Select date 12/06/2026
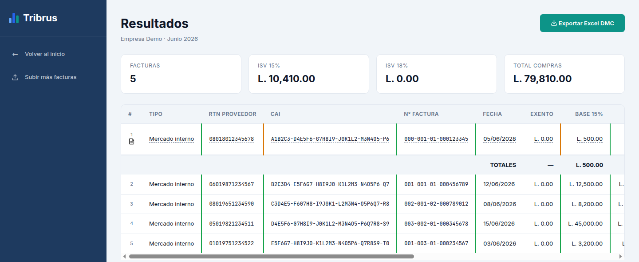 [x=499, y=184]
